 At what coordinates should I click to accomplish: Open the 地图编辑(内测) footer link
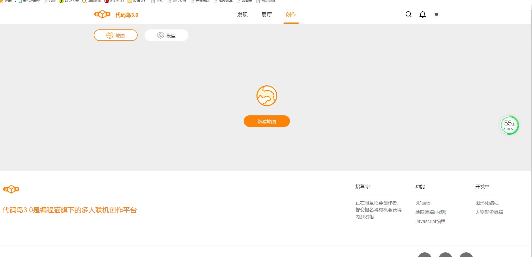[431, 212]
